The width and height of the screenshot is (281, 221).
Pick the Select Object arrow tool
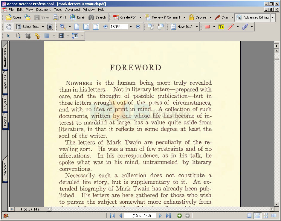tap(8, 36)
